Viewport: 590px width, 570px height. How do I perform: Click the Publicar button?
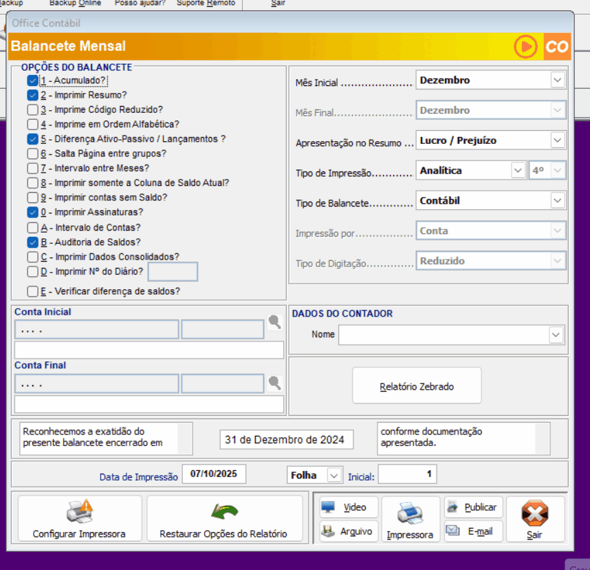[473, 507]
